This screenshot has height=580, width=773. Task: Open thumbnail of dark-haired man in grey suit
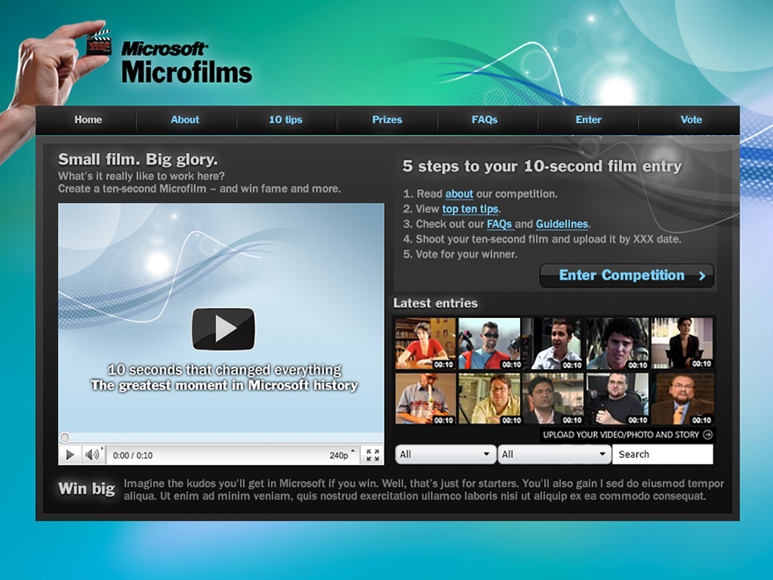[x=553, y=398]
